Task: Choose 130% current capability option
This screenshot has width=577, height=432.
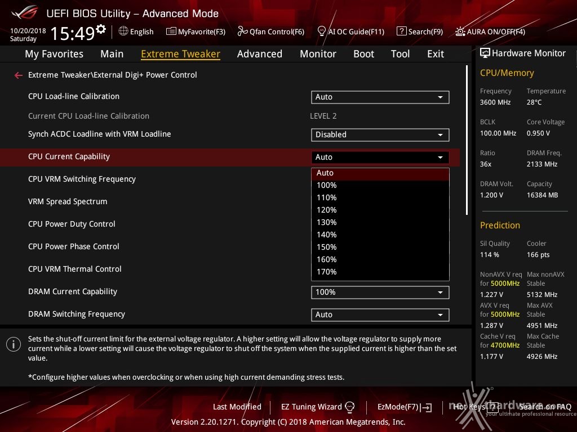Action: 380,223
